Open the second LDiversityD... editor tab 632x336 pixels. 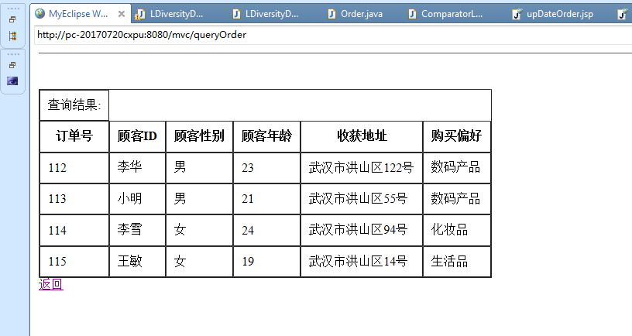point(266,14)
